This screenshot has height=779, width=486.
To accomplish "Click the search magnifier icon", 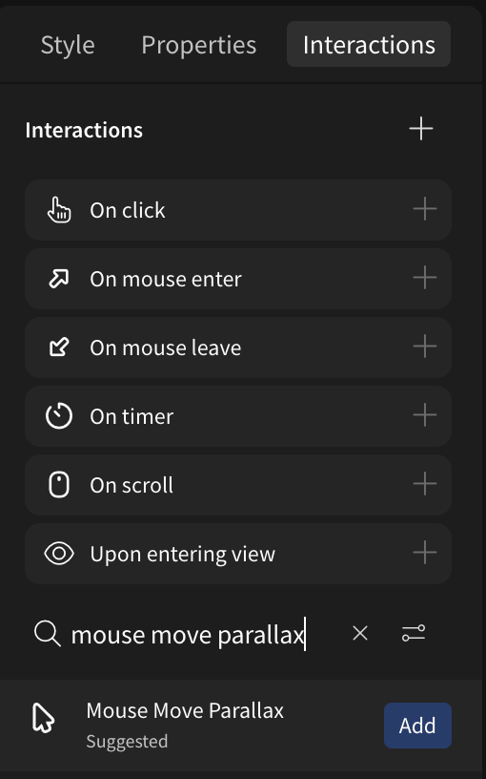I will [47, 635].
